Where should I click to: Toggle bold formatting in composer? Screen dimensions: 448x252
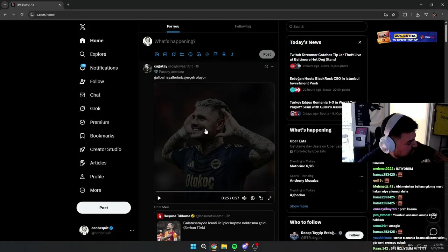[x=224, y=54]
